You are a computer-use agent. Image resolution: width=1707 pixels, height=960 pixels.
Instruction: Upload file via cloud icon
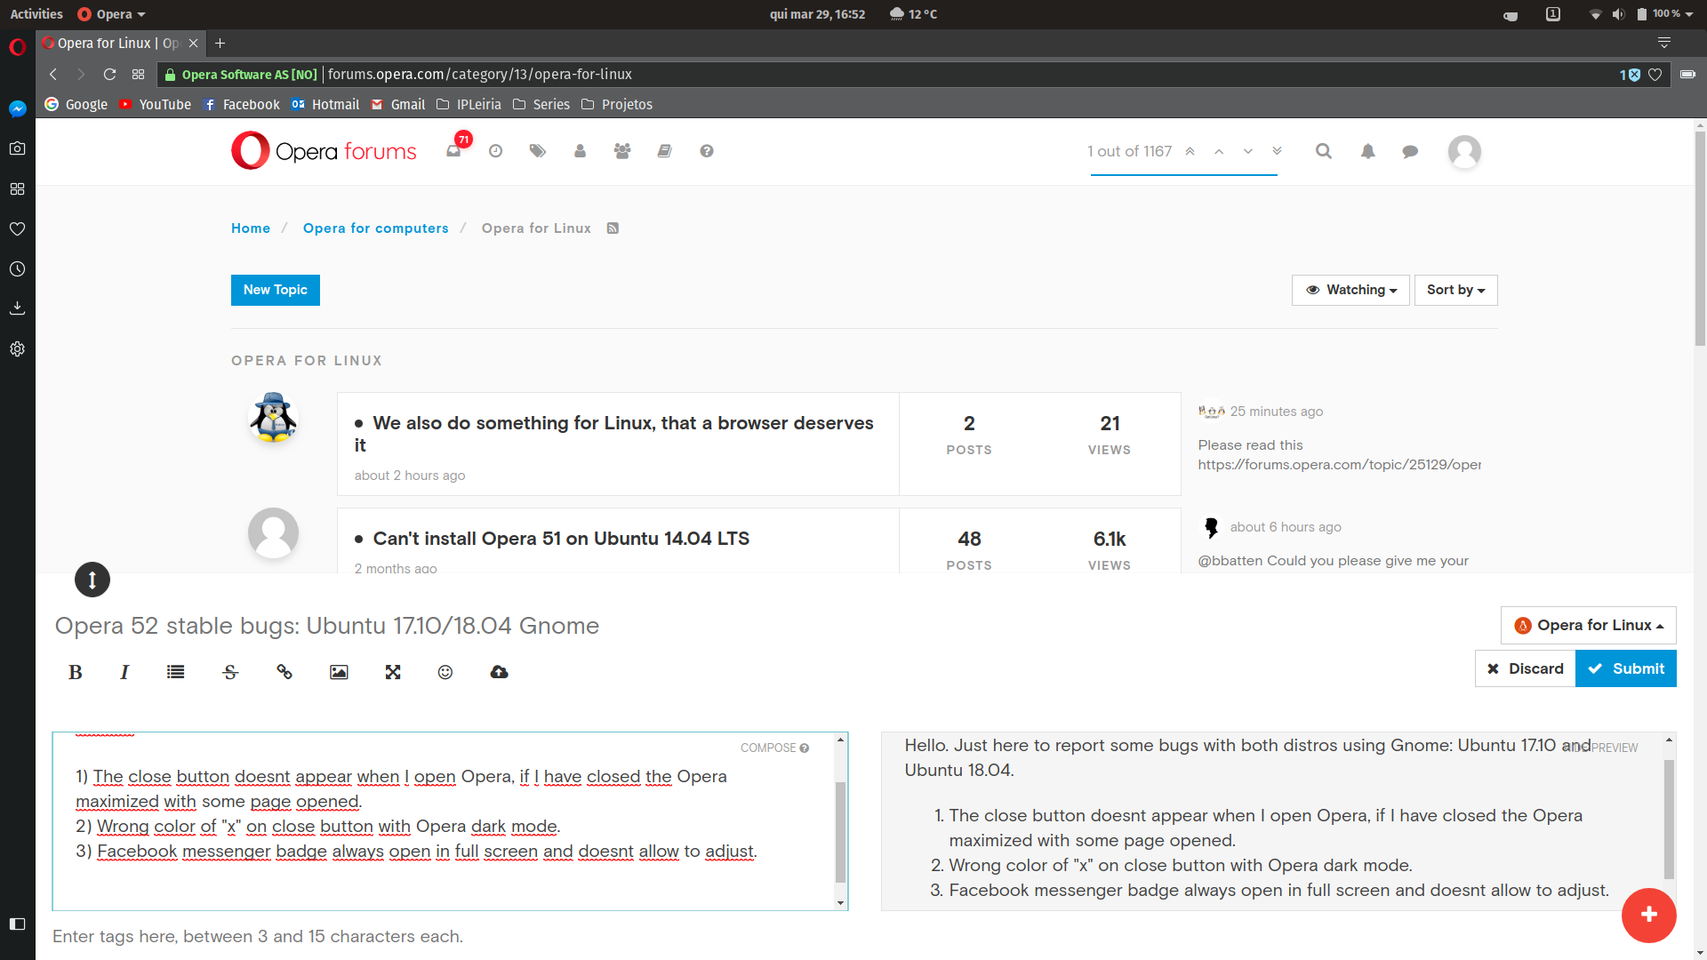[499, 672]
